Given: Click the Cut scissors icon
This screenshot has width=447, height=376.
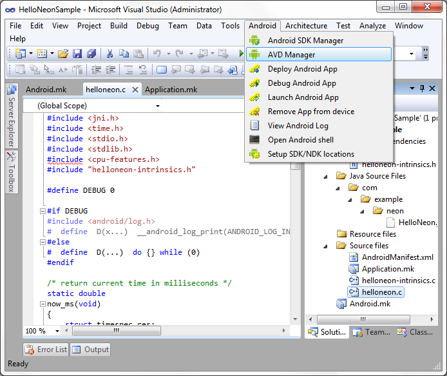Looking at the screenshot, I should tap(109, 54).
